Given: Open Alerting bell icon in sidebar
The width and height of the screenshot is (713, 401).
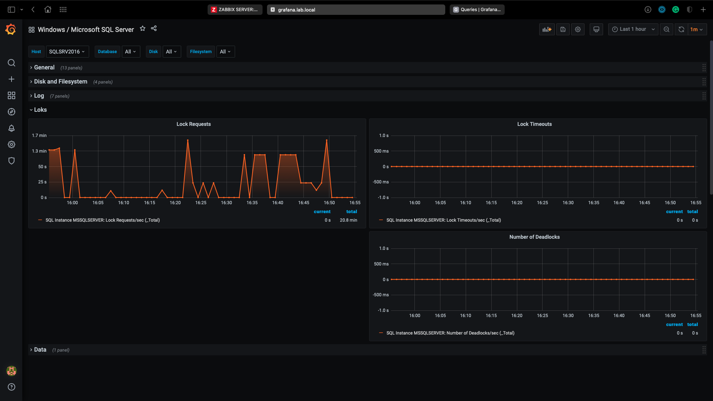Looking at the screenshot, I should [x=12, y=128].
